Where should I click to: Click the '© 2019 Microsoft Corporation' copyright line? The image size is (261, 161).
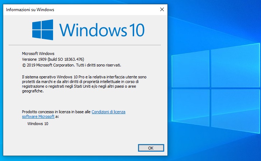pyautogui.click(x=72, y=65)
